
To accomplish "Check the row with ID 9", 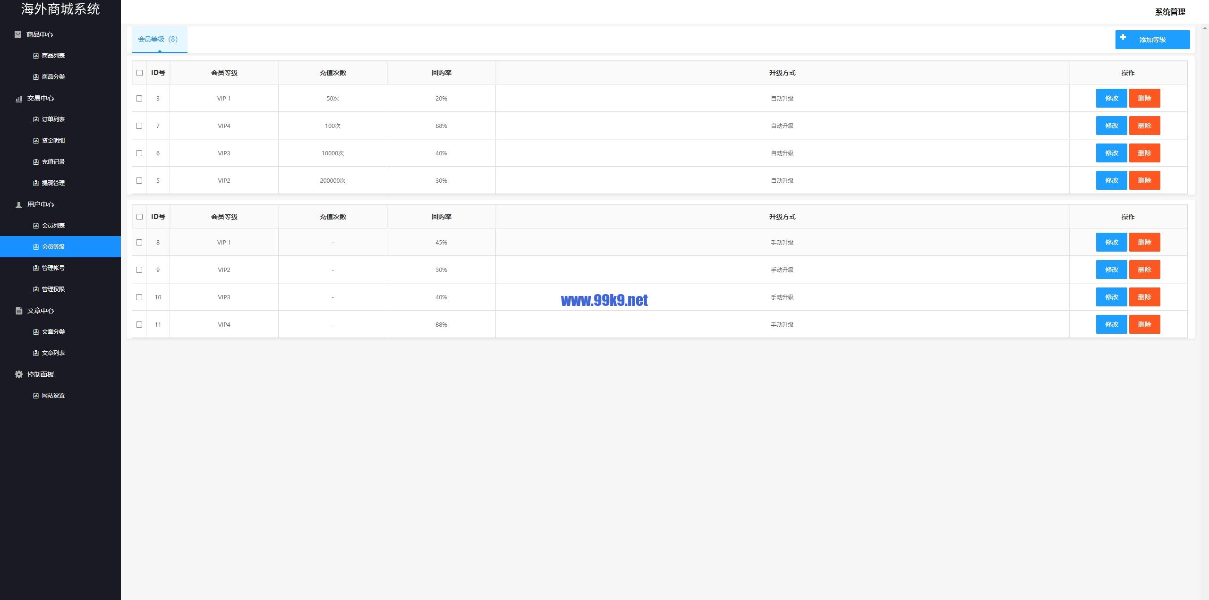I will tap(139, 270).
